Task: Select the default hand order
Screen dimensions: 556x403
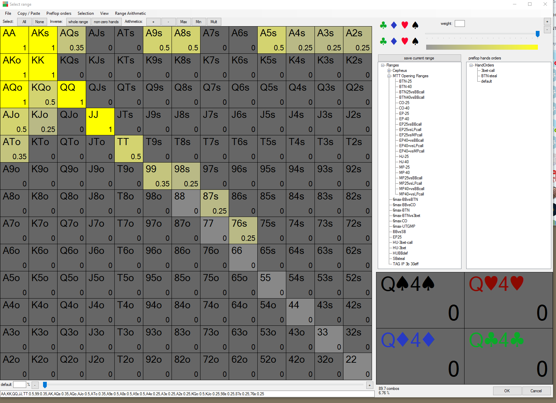Action: 486,81
